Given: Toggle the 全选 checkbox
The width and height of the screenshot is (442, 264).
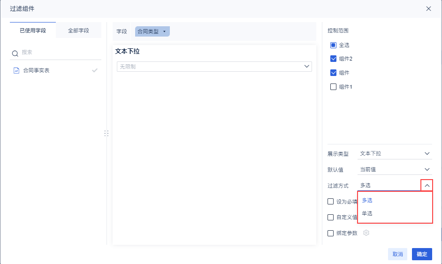Looking at the screenshot, I should tap(333, 45).
